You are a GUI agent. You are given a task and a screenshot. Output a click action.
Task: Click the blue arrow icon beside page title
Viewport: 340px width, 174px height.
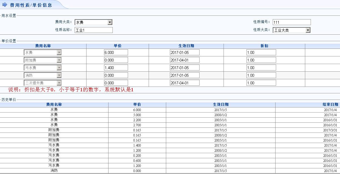point(5,5)
